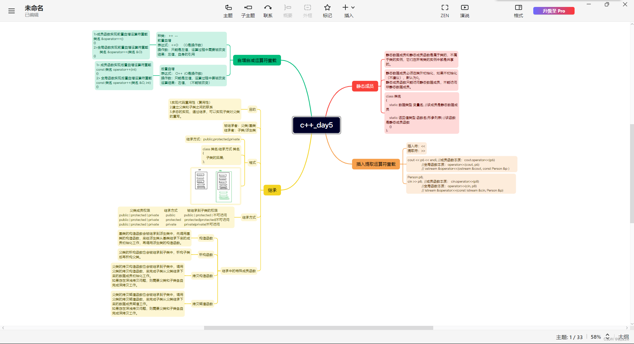
Task: Select the 被继承者: 父类/基类 node
Action: [x=240, y=128]
